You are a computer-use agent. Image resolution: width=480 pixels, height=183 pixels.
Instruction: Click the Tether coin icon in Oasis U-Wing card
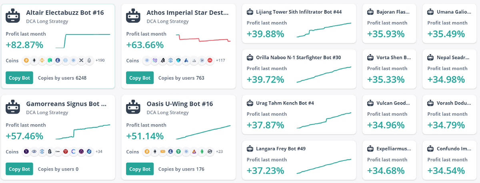(x=178, y=152)
